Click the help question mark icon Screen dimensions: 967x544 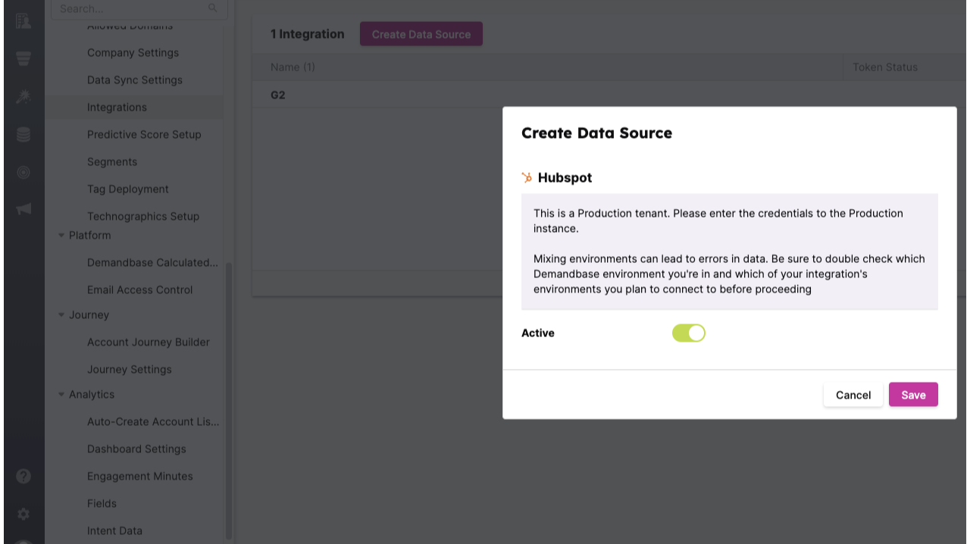point(23,476)
